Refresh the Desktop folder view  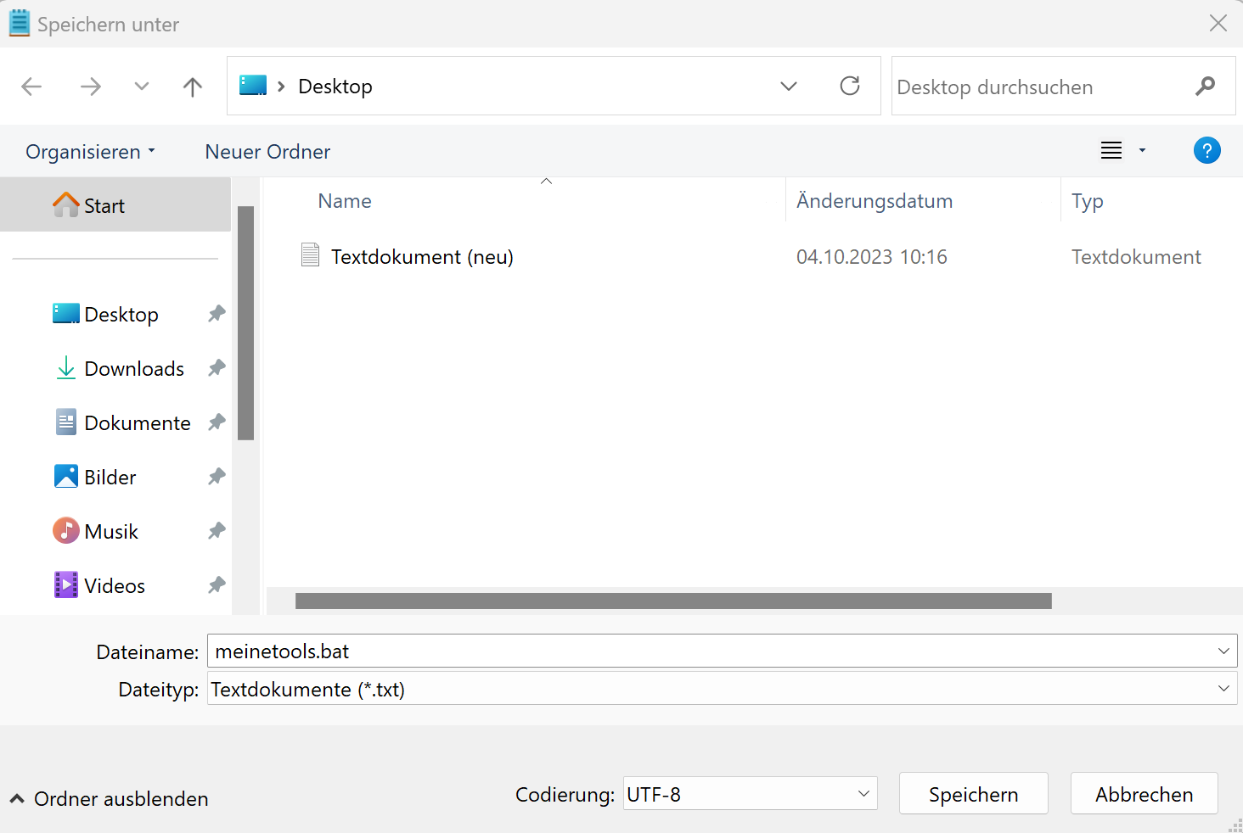849,86
